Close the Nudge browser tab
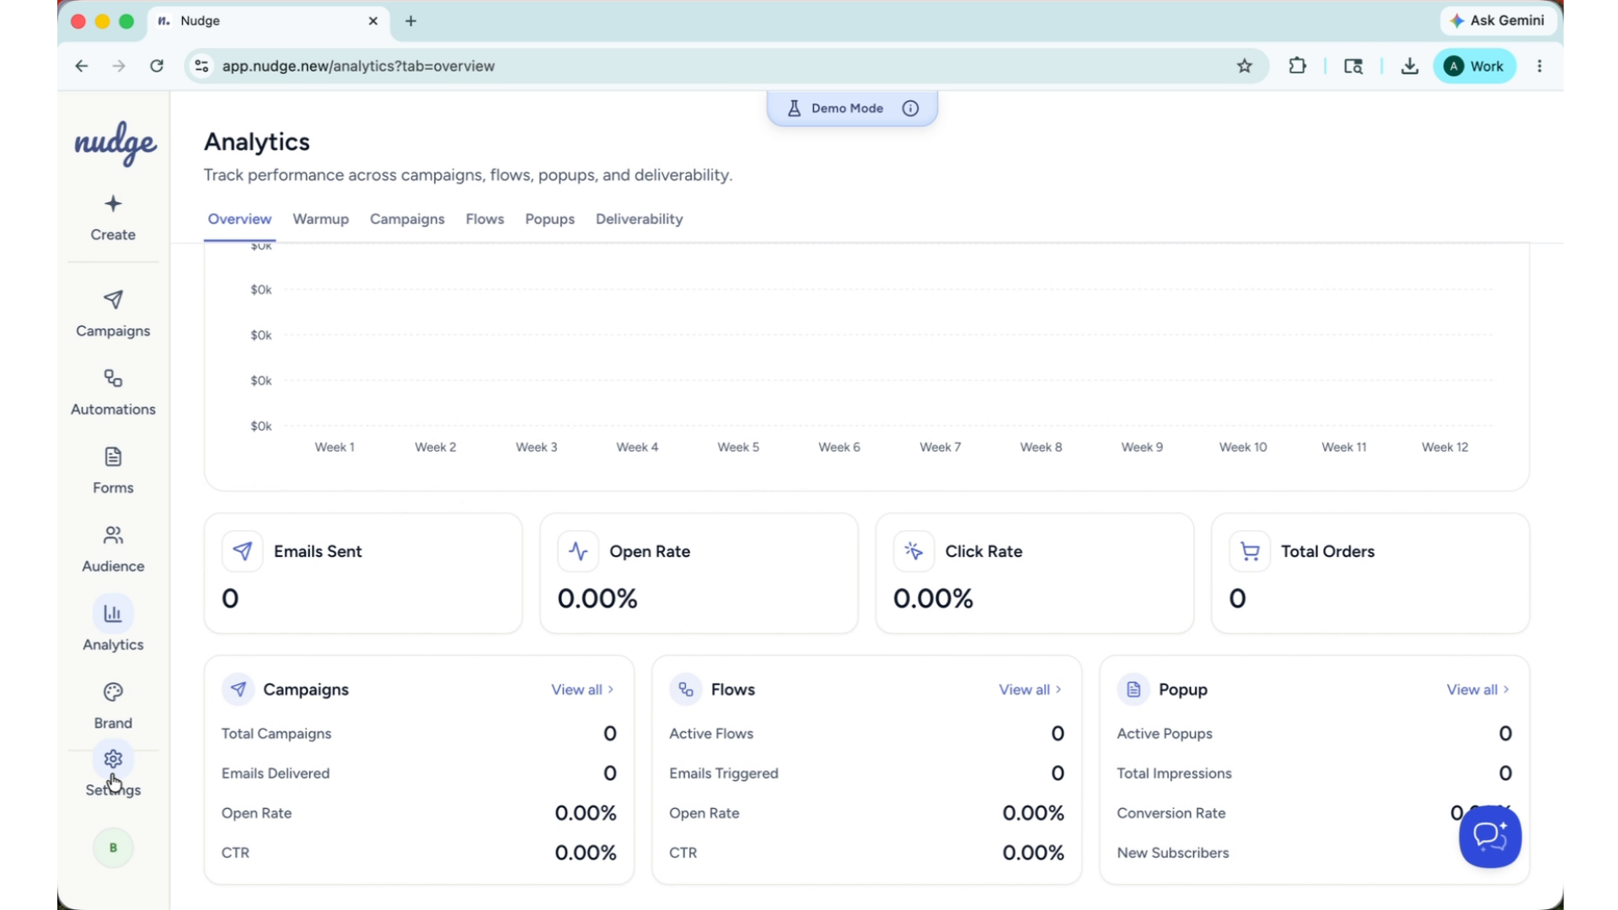The height and width of the screenshot is (910, 1618). (373, 21)
